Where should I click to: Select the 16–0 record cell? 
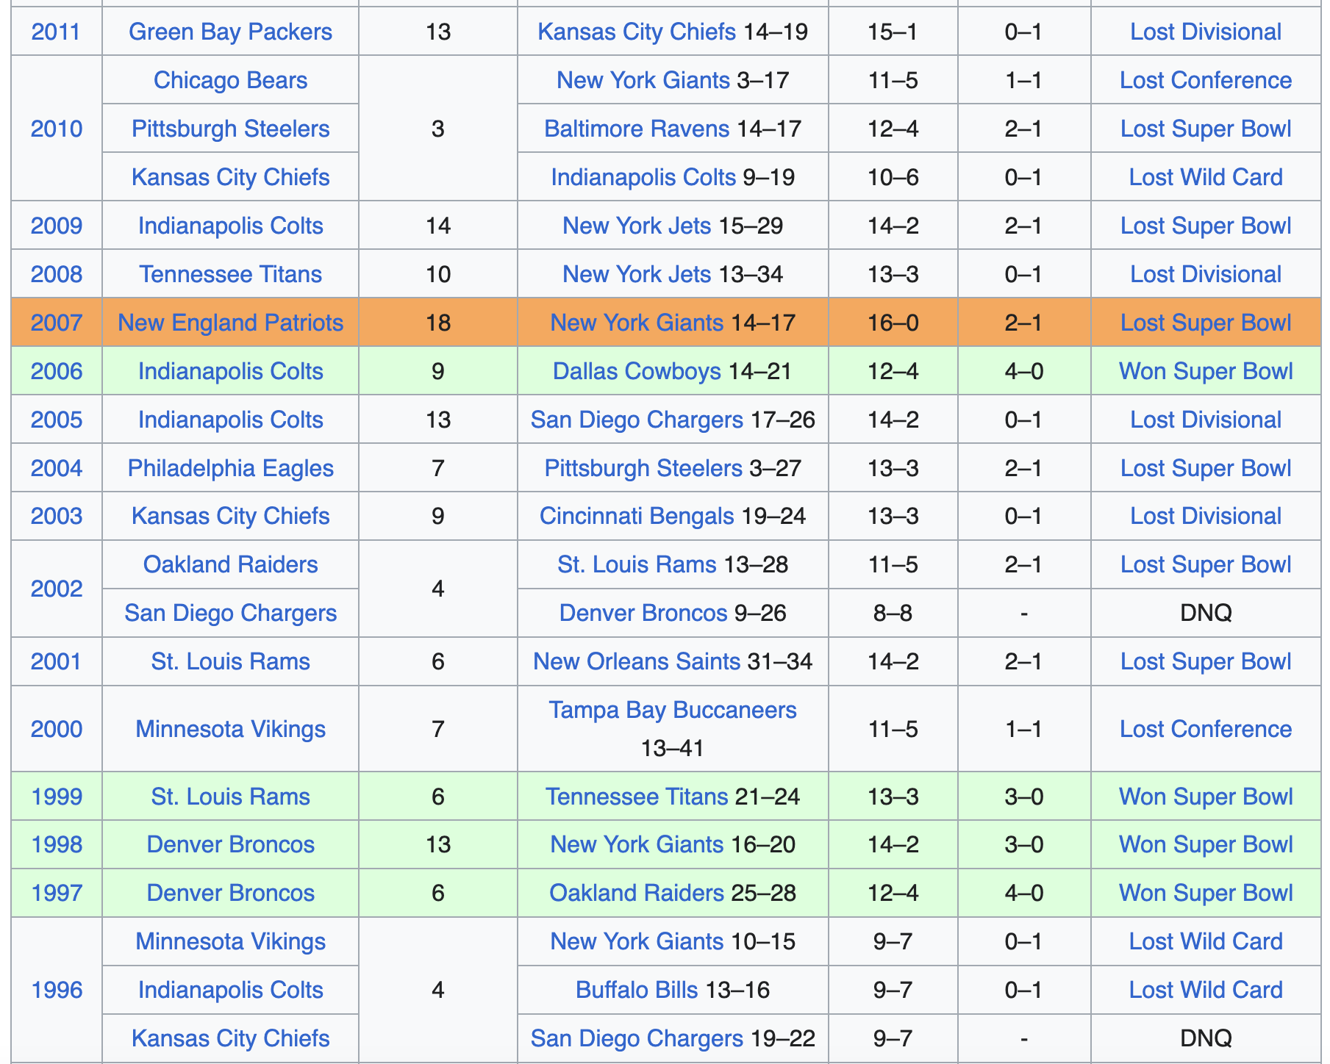coord(893,323)
